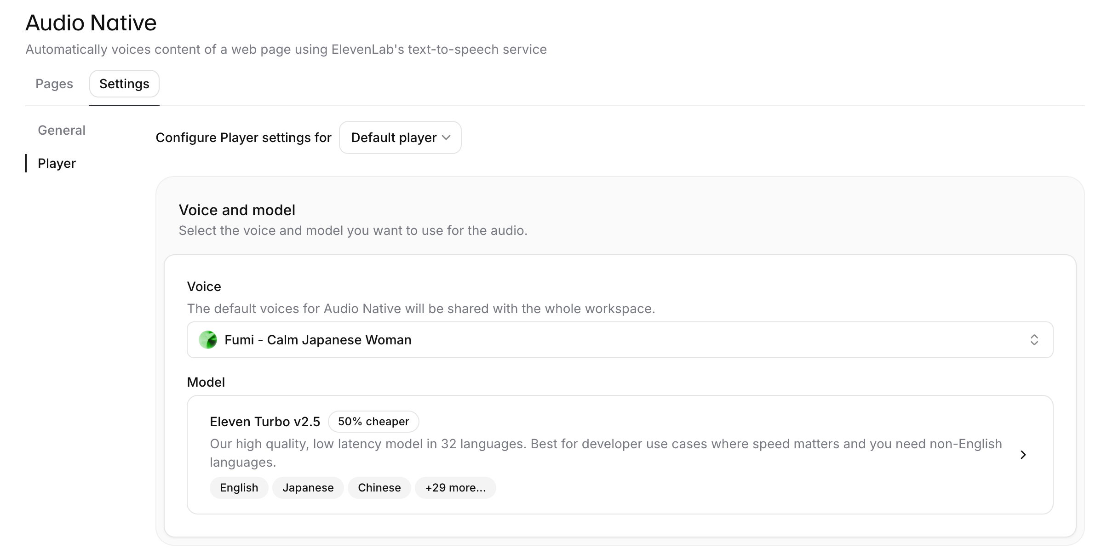Click the 50% cheaper badge
Image resolution: width=1113 pixels, height=560 pixels.
pyautogui.click(x=373, y=422)
